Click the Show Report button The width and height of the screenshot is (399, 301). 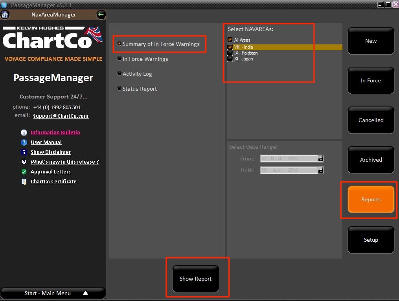195,279
